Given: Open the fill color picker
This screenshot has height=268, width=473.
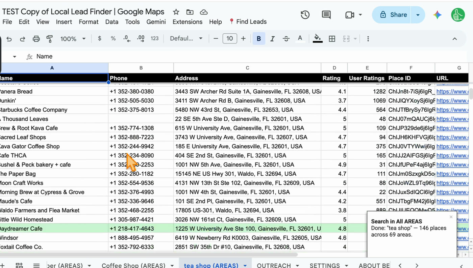Looking at the screenshot, I should click(x=317, y=39).
